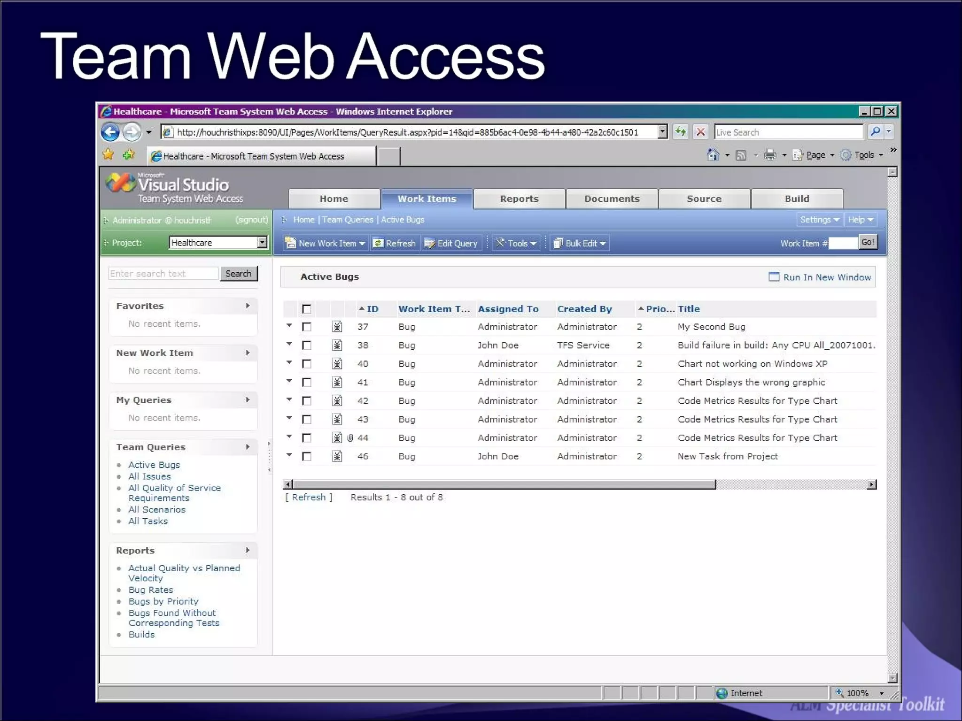Viewport: 962px width, 721px height.
Task: Click the browser home icon
Action: point(713,155)
